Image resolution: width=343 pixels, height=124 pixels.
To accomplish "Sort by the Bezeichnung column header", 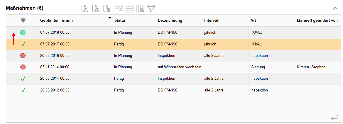I will coord(170,21).
